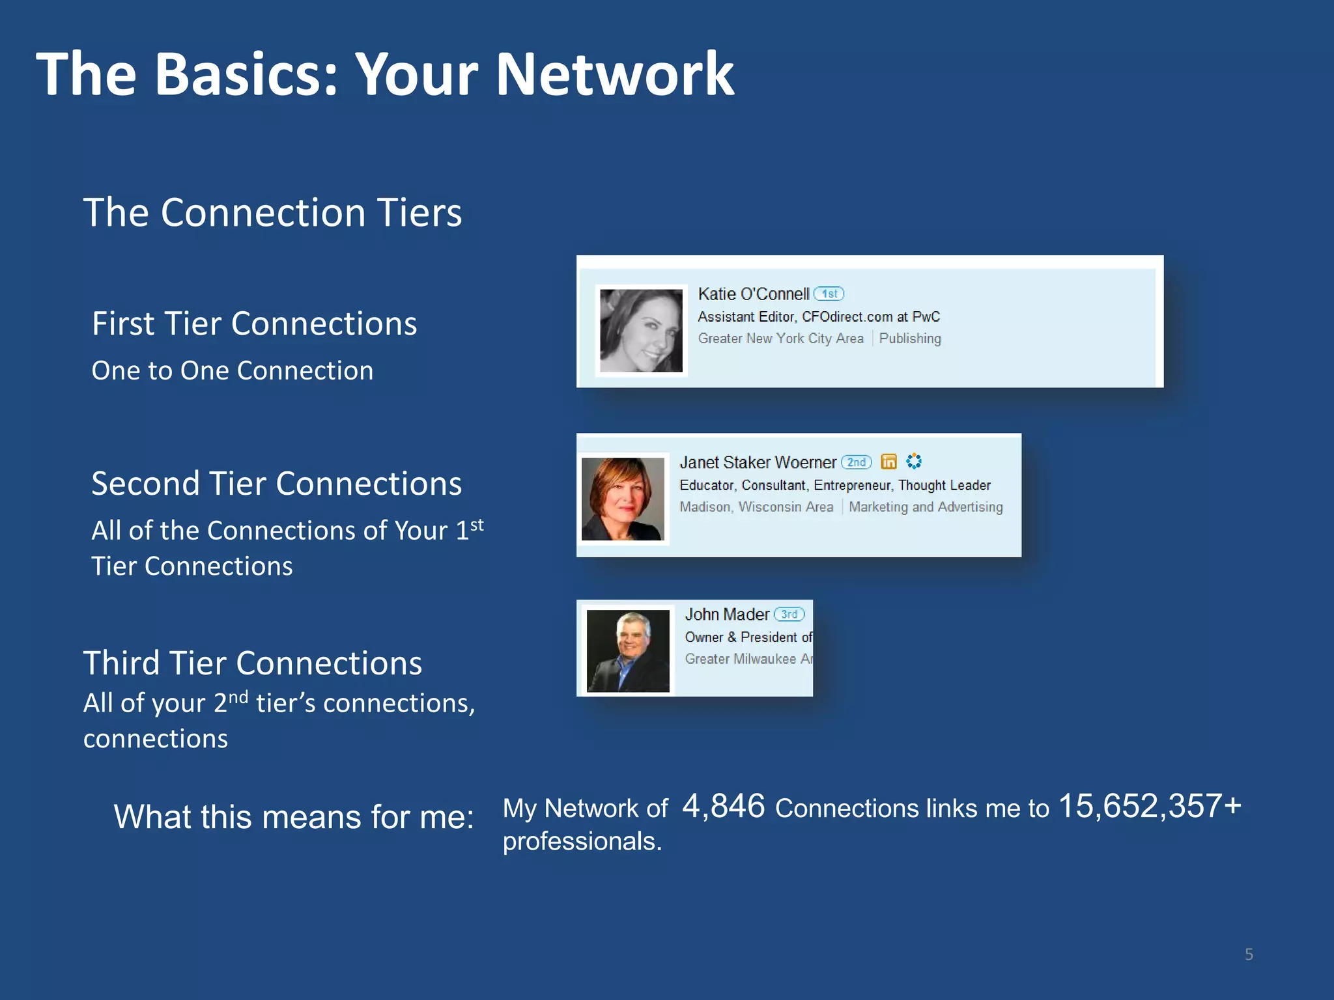The width and height of the screenshot is (1334, 1000).
Task: Click the 15,652,357+ professionals figure
Action: [1150, 806]
